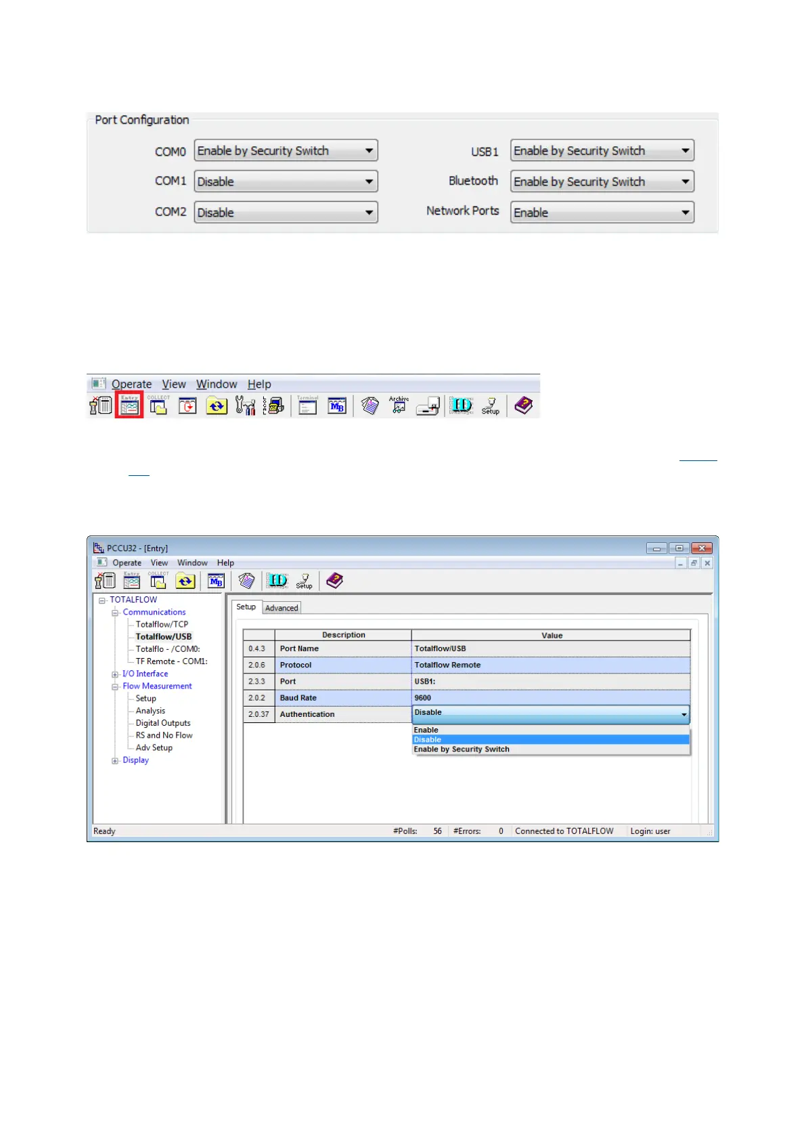Click the Entry icon in the standalone toolbar strip
806x1140 pixels.
[129, 405]
